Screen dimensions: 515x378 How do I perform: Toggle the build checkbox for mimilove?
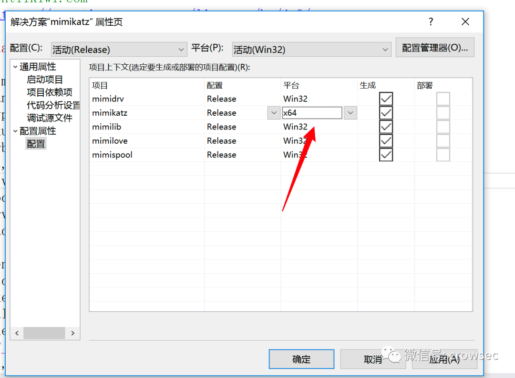tap(386, 141)
